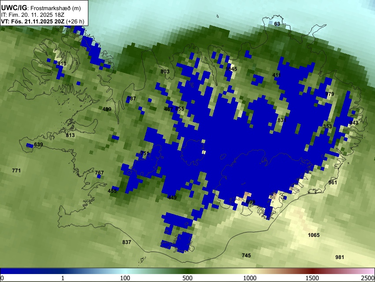Click the map value 639
Viewport: 375px width, 282px height.
click(x=38, y=145)
